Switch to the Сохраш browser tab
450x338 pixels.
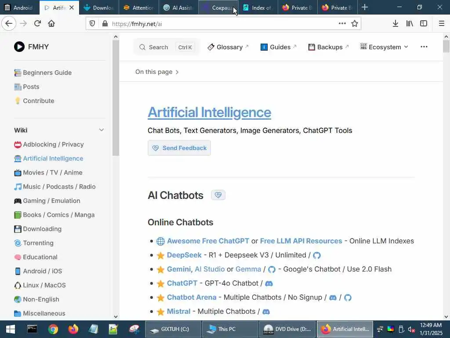pyautogui.click(x=218, y=7)
